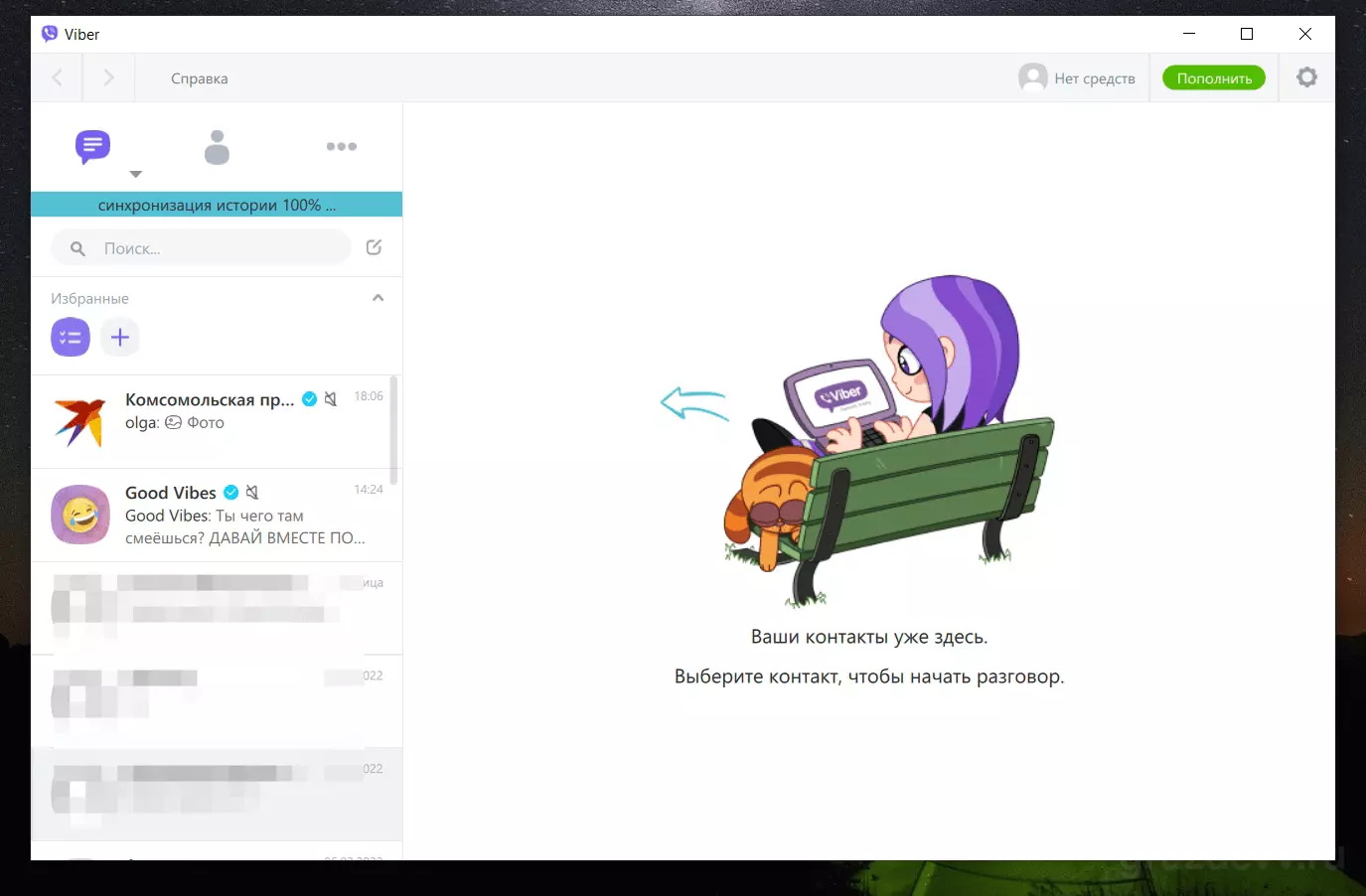Add a favorite with the plus button

click(x=120, y=338)
